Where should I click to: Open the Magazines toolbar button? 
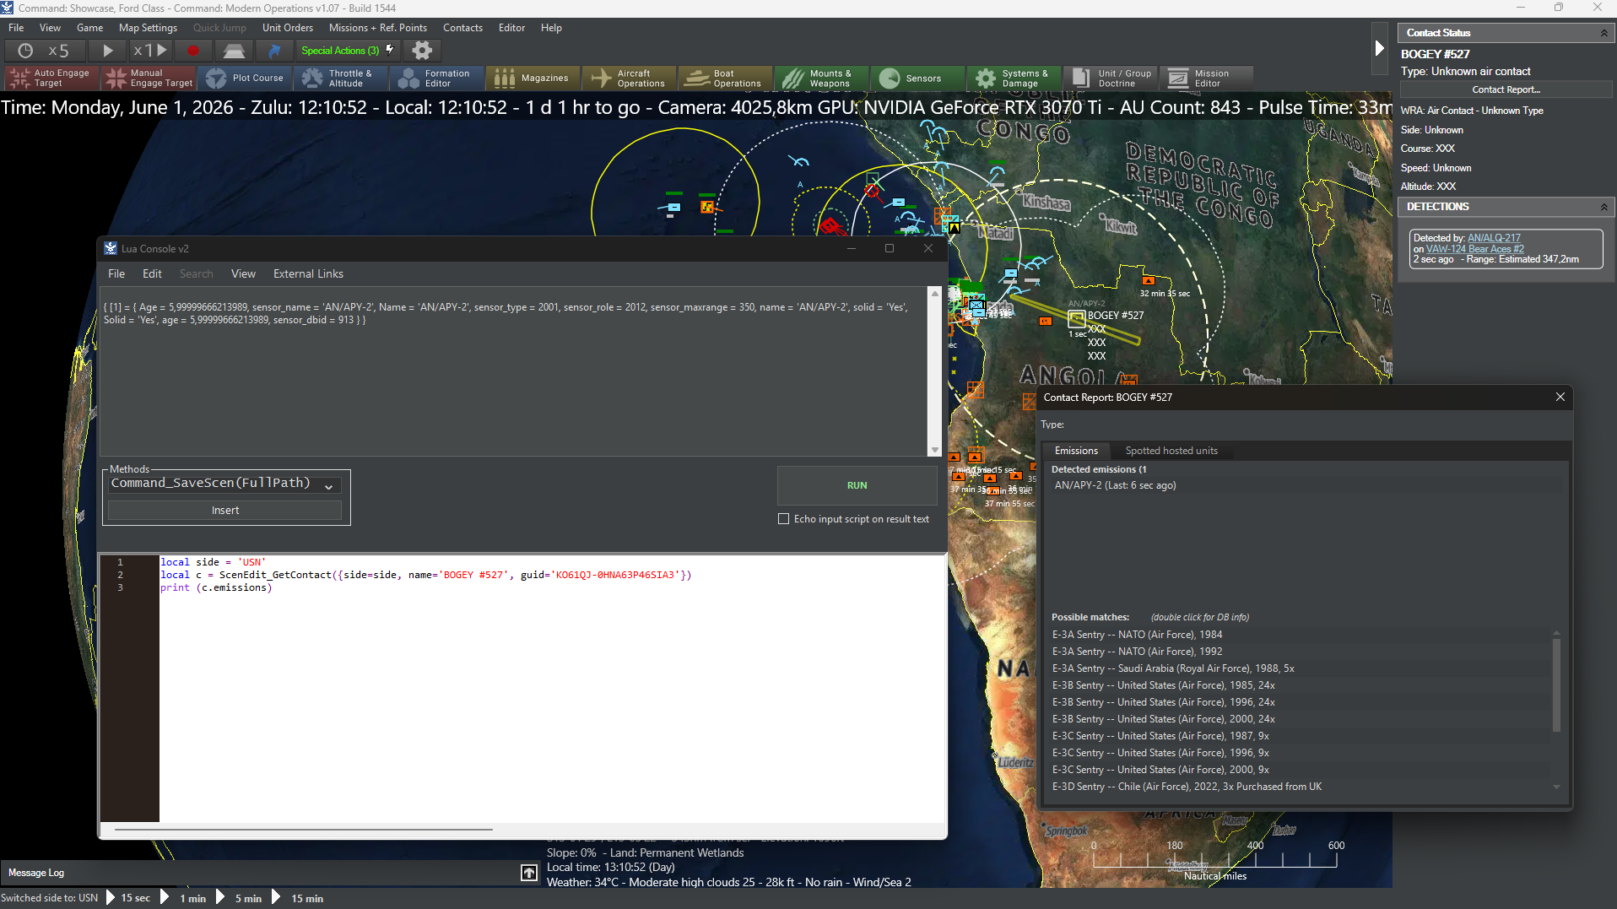pyautogui.click(x=533, y=78)
